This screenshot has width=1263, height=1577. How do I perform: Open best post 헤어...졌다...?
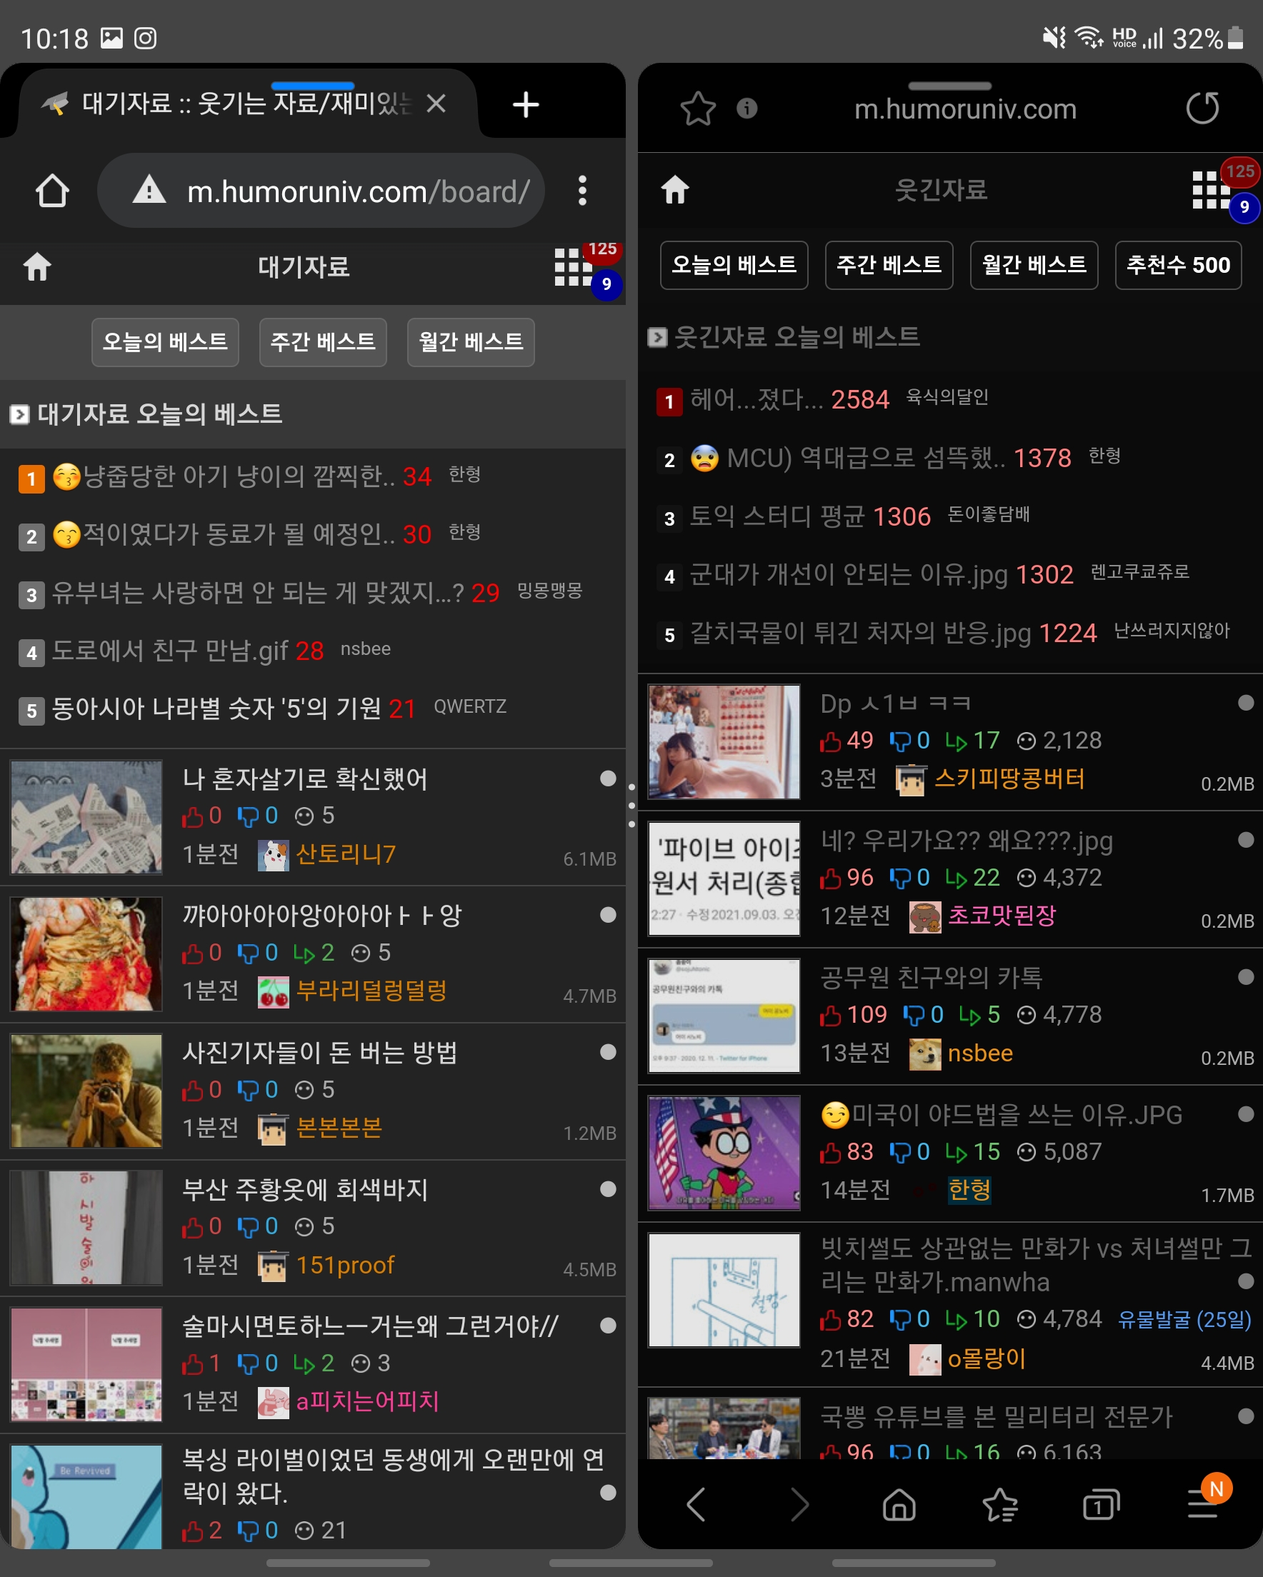tap(757, 399)
